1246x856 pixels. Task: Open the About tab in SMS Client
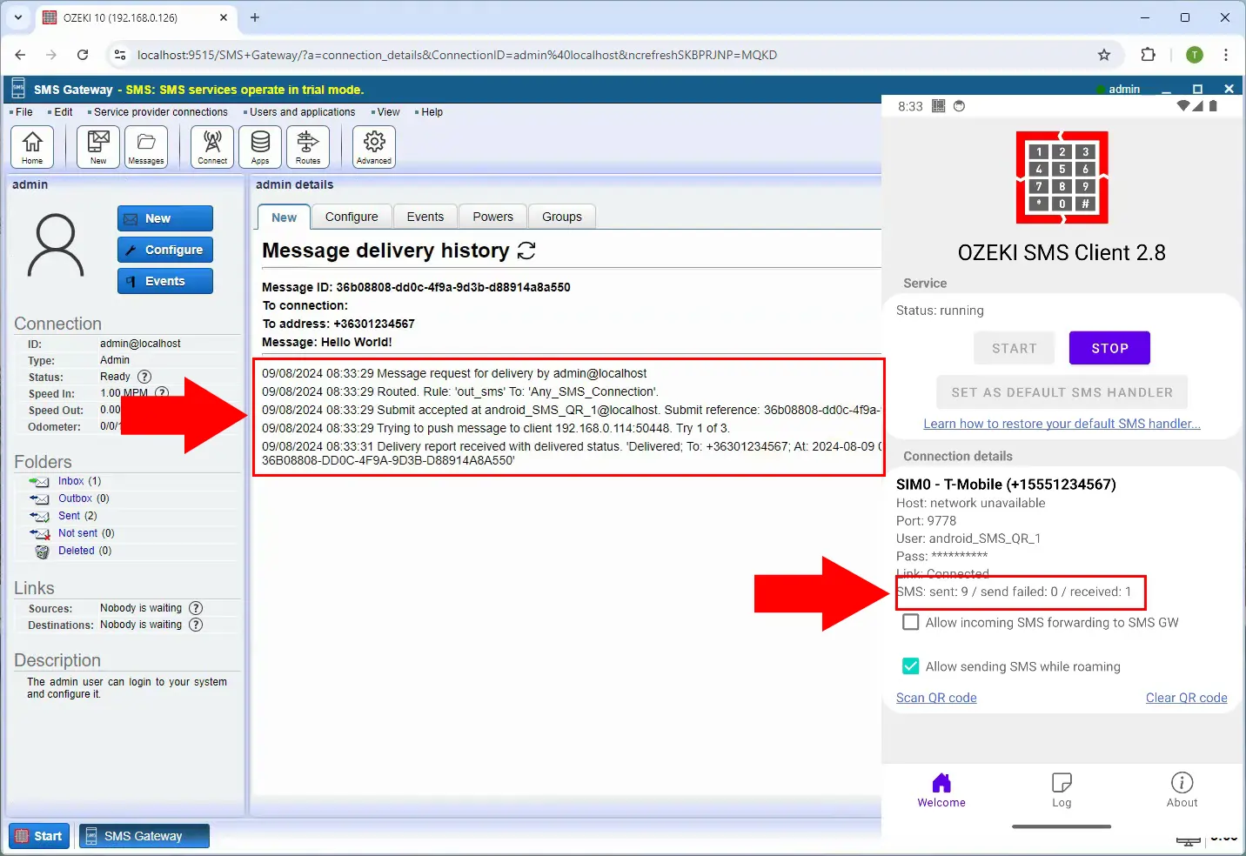1182,790
